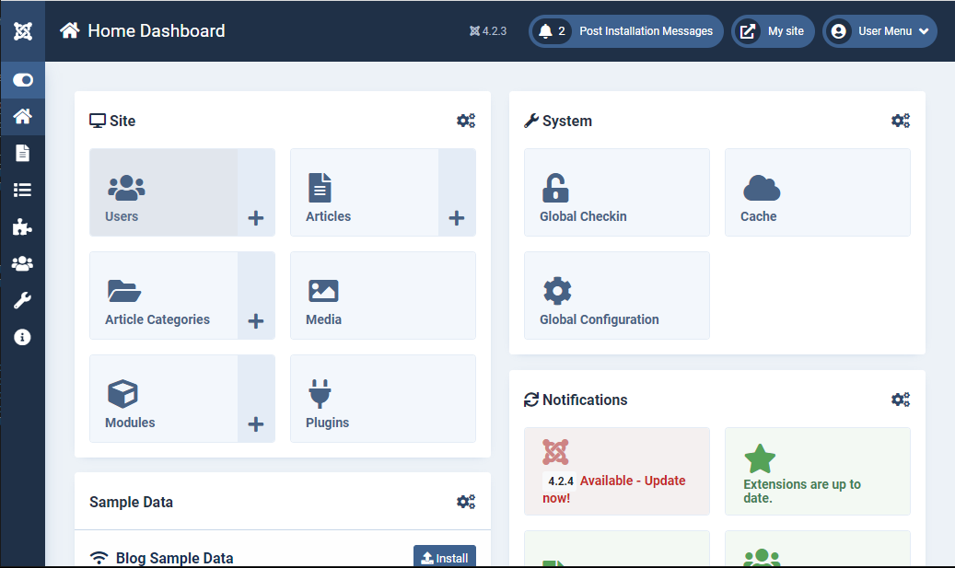Install the Blog Sample Data
This screenshot has width=955, height=568.
click(445, 558)
